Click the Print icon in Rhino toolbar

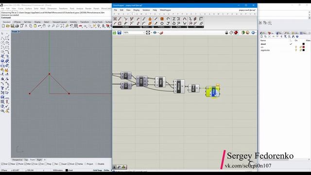coord(17,26)
